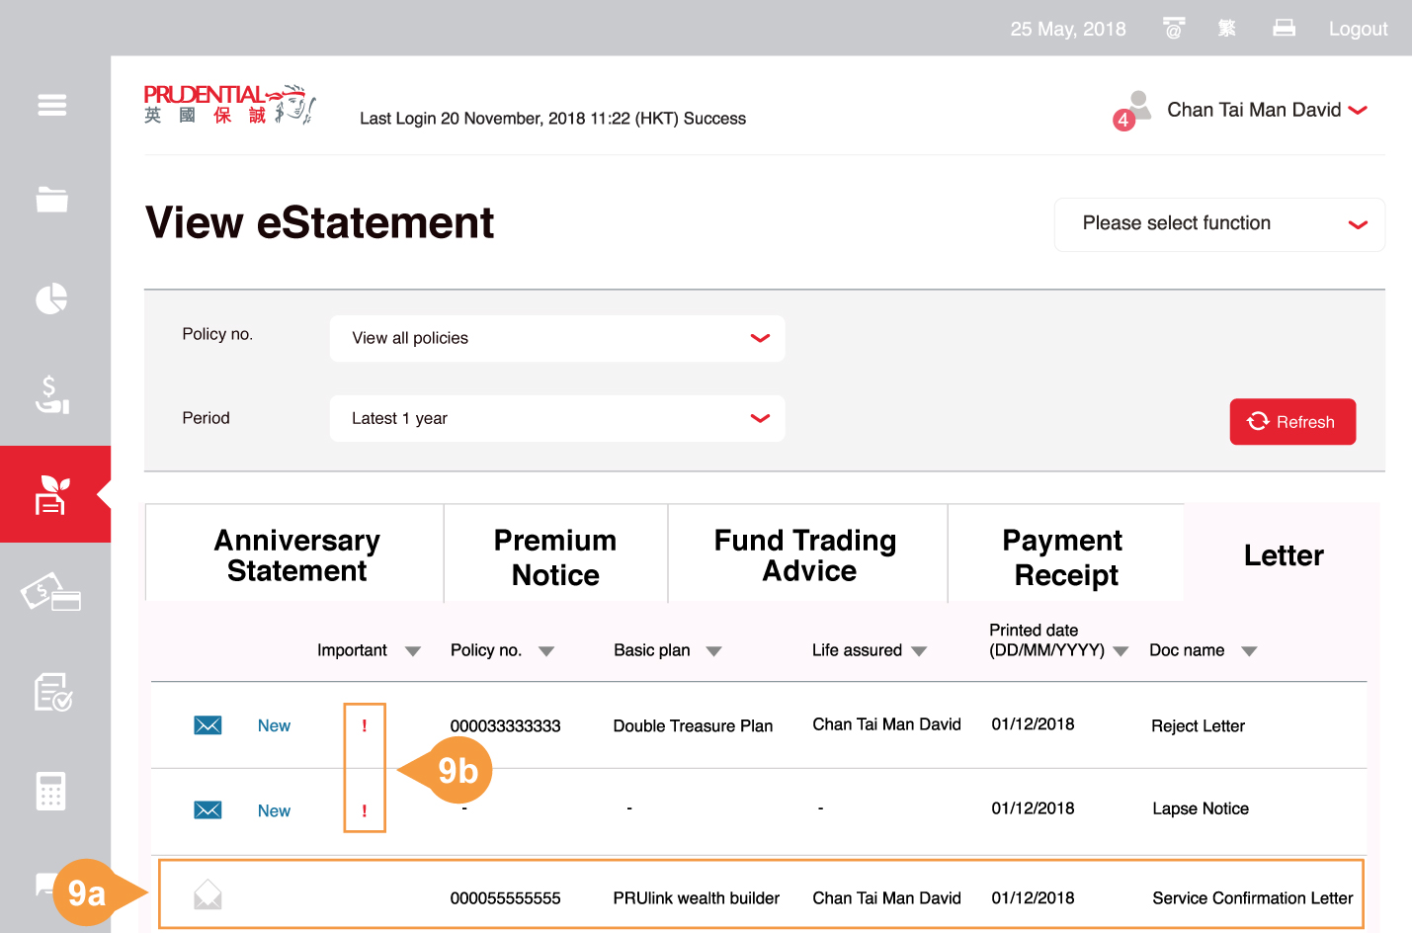Open the opened envelope for Service Confirmation Letter
Screen dimensions: 1412x933
(208, 895)
